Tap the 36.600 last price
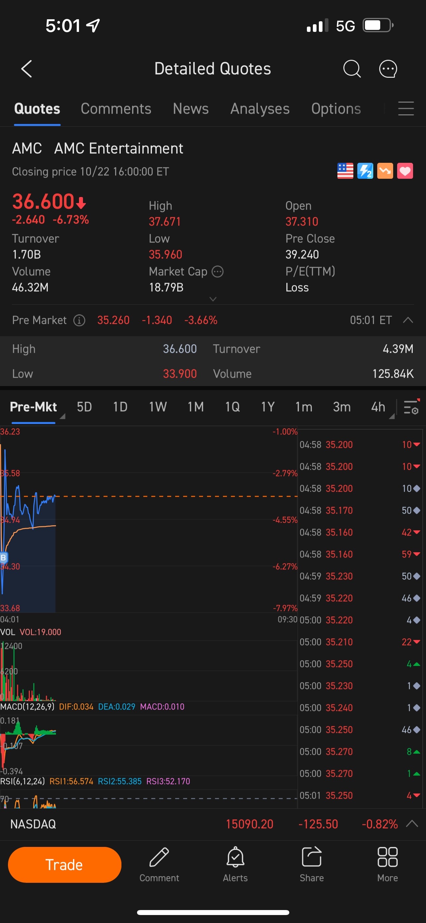This screenshot has height=923, width=426. [x=43, y=201]
